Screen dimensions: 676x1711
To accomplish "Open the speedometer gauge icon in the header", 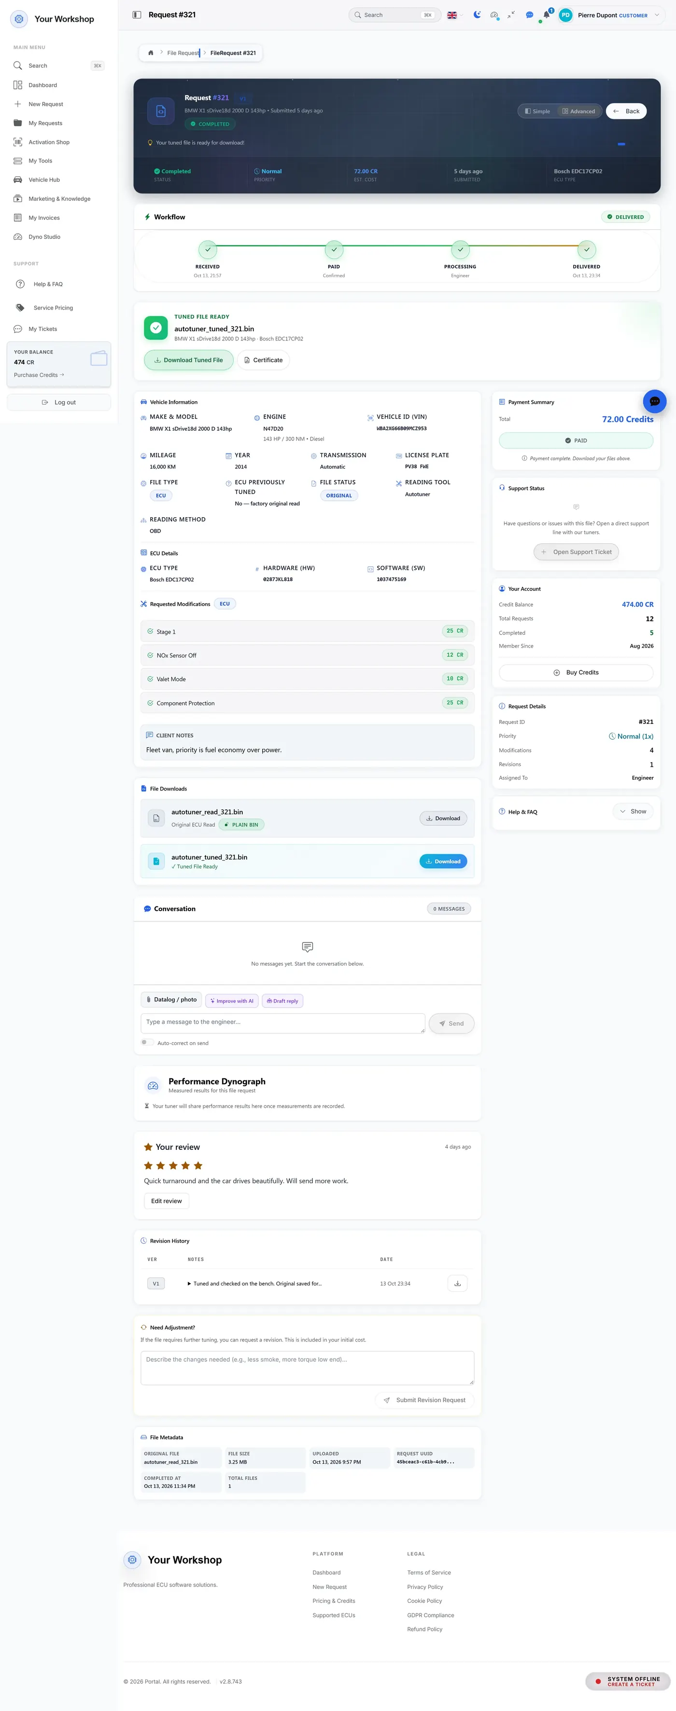I will pos(494,14).
